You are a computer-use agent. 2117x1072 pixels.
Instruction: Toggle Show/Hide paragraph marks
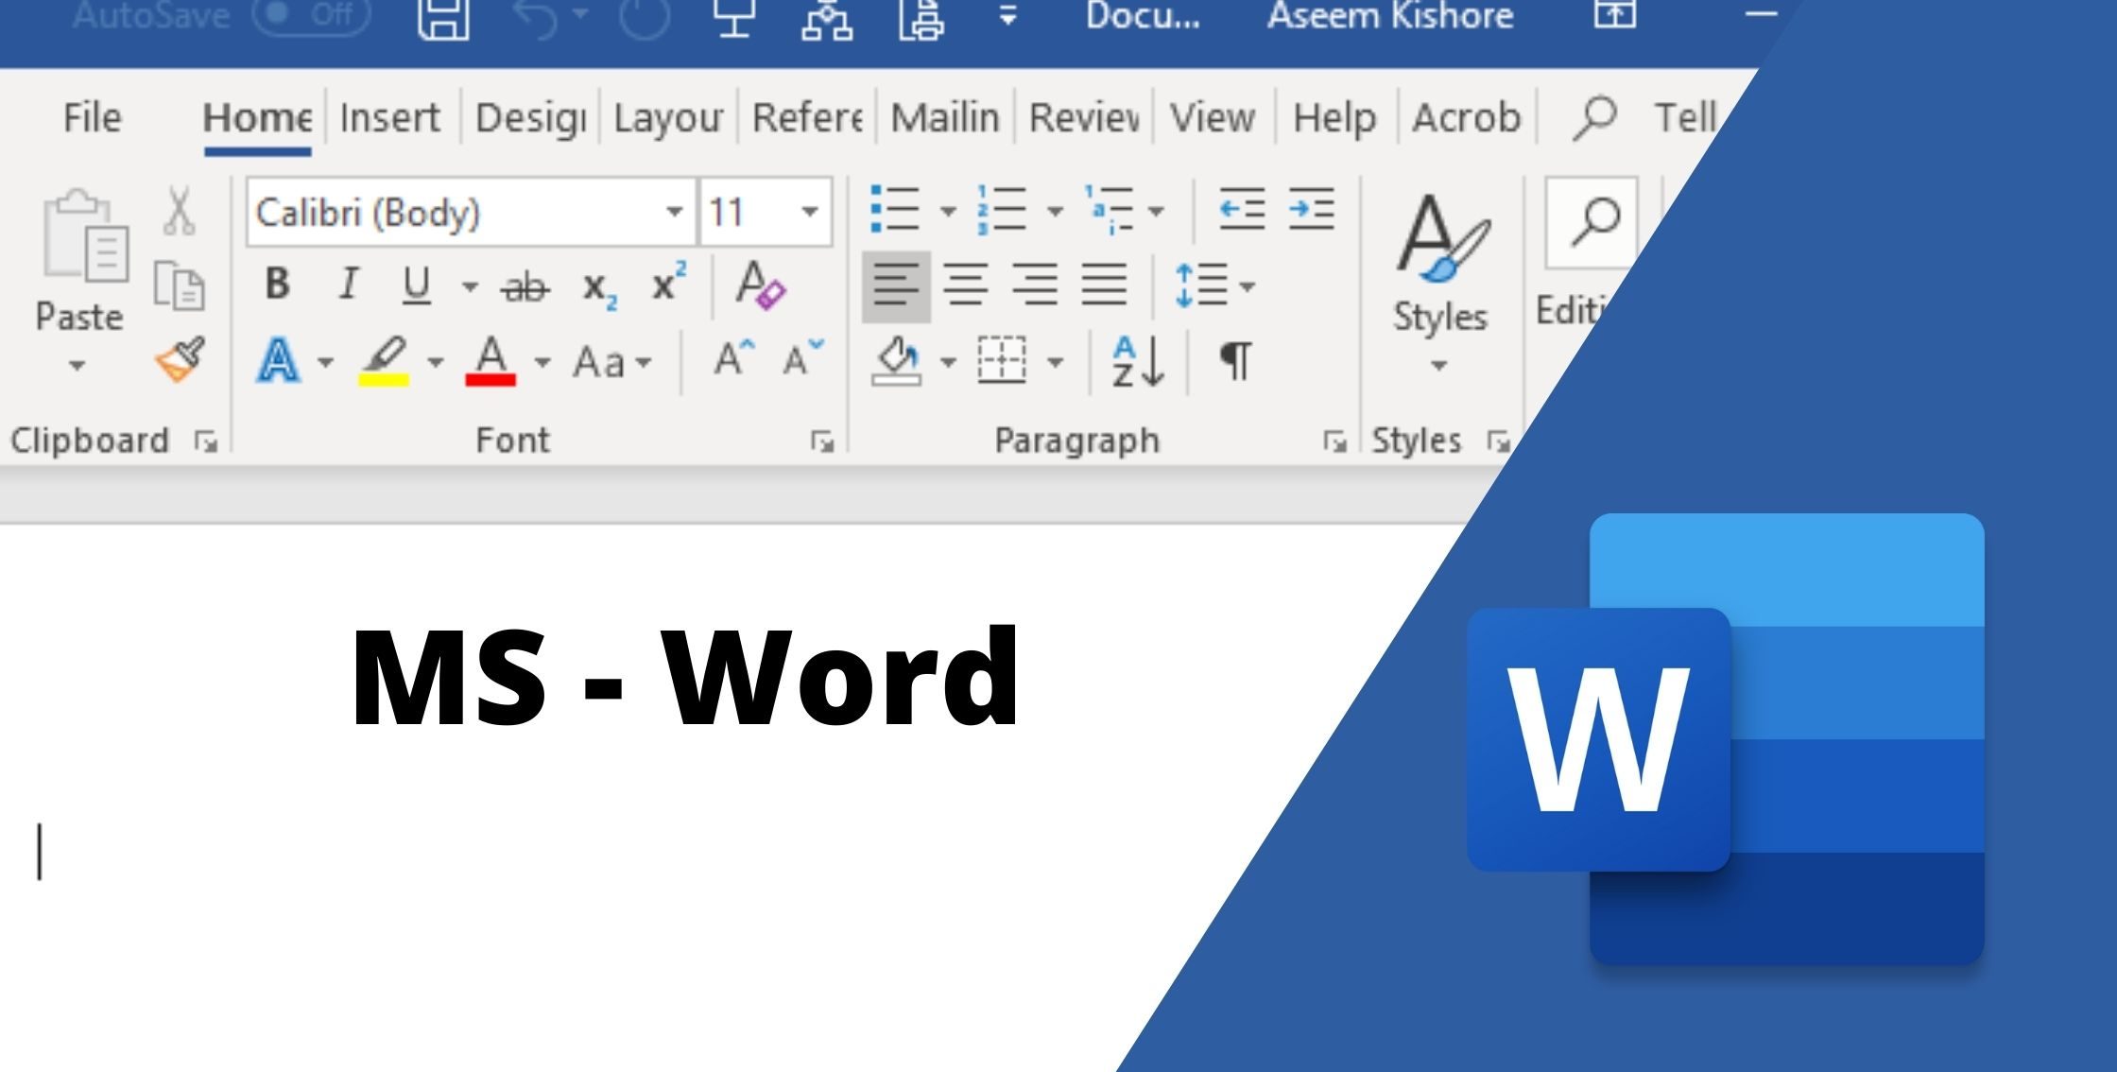click(1235, 361)
